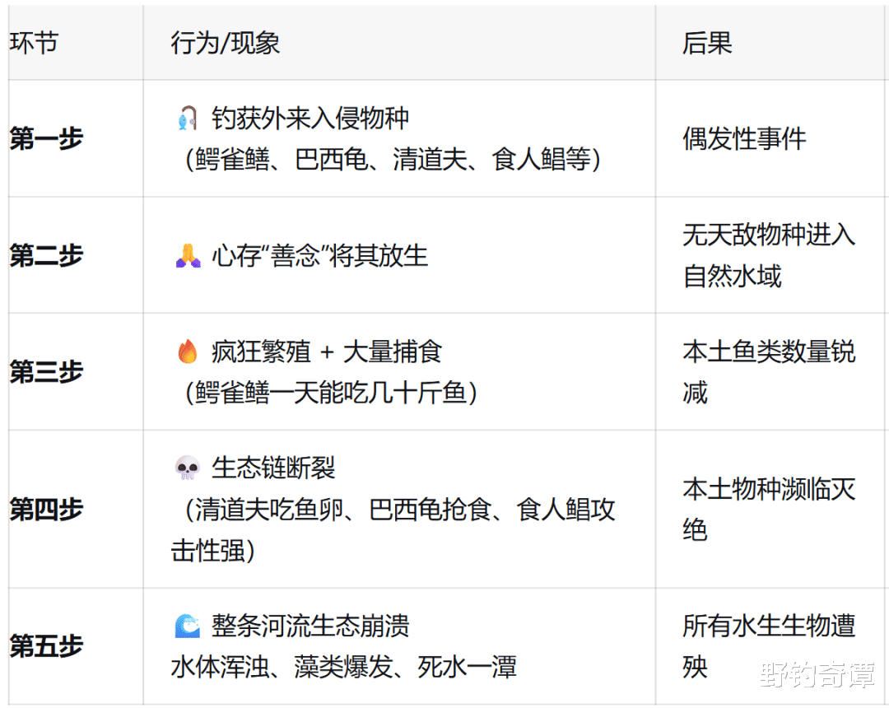Click the 水体浑浊、藻类爆发、死水一潭 text line
The image size is (889, 708).
click(x=343, y=666)
